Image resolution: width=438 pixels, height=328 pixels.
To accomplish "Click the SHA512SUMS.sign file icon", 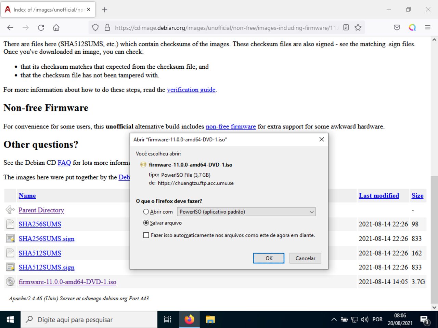I will click(10, 267).
